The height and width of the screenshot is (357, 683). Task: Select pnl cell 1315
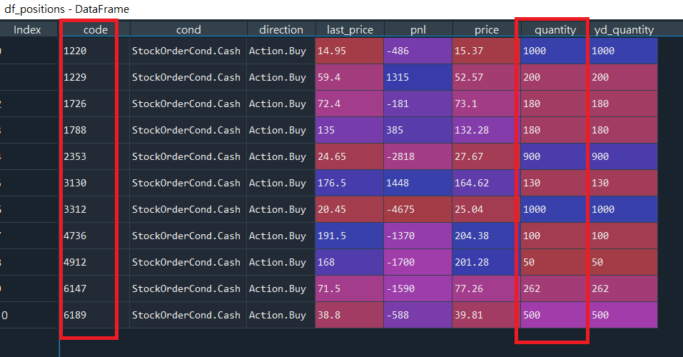pos(418,77)
